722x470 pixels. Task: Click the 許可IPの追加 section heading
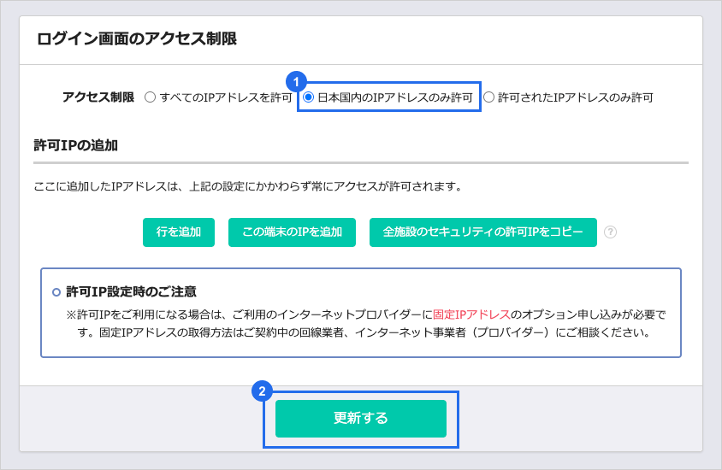pos(75,145)
